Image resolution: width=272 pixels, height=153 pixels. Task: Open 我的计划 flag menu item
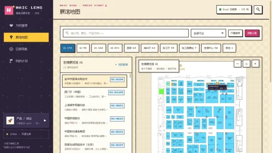[x=26, y=61]
